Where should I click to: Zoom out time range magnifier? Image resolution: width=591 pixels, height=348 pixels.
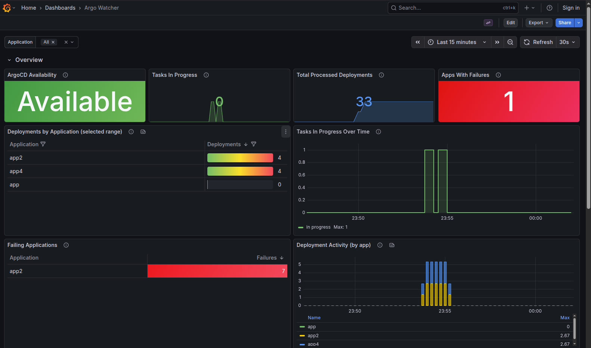click(510, 42)
